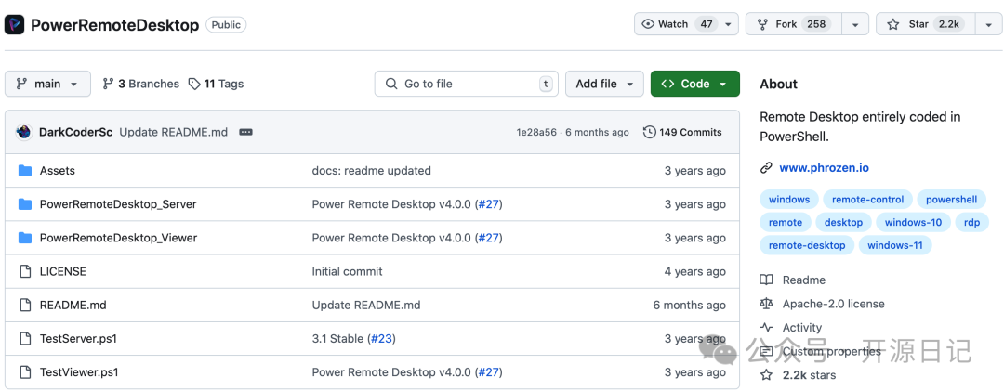Click DarkCoderSc's avatar icon
Screen dimensions: 1004x391
click(24, 132)
